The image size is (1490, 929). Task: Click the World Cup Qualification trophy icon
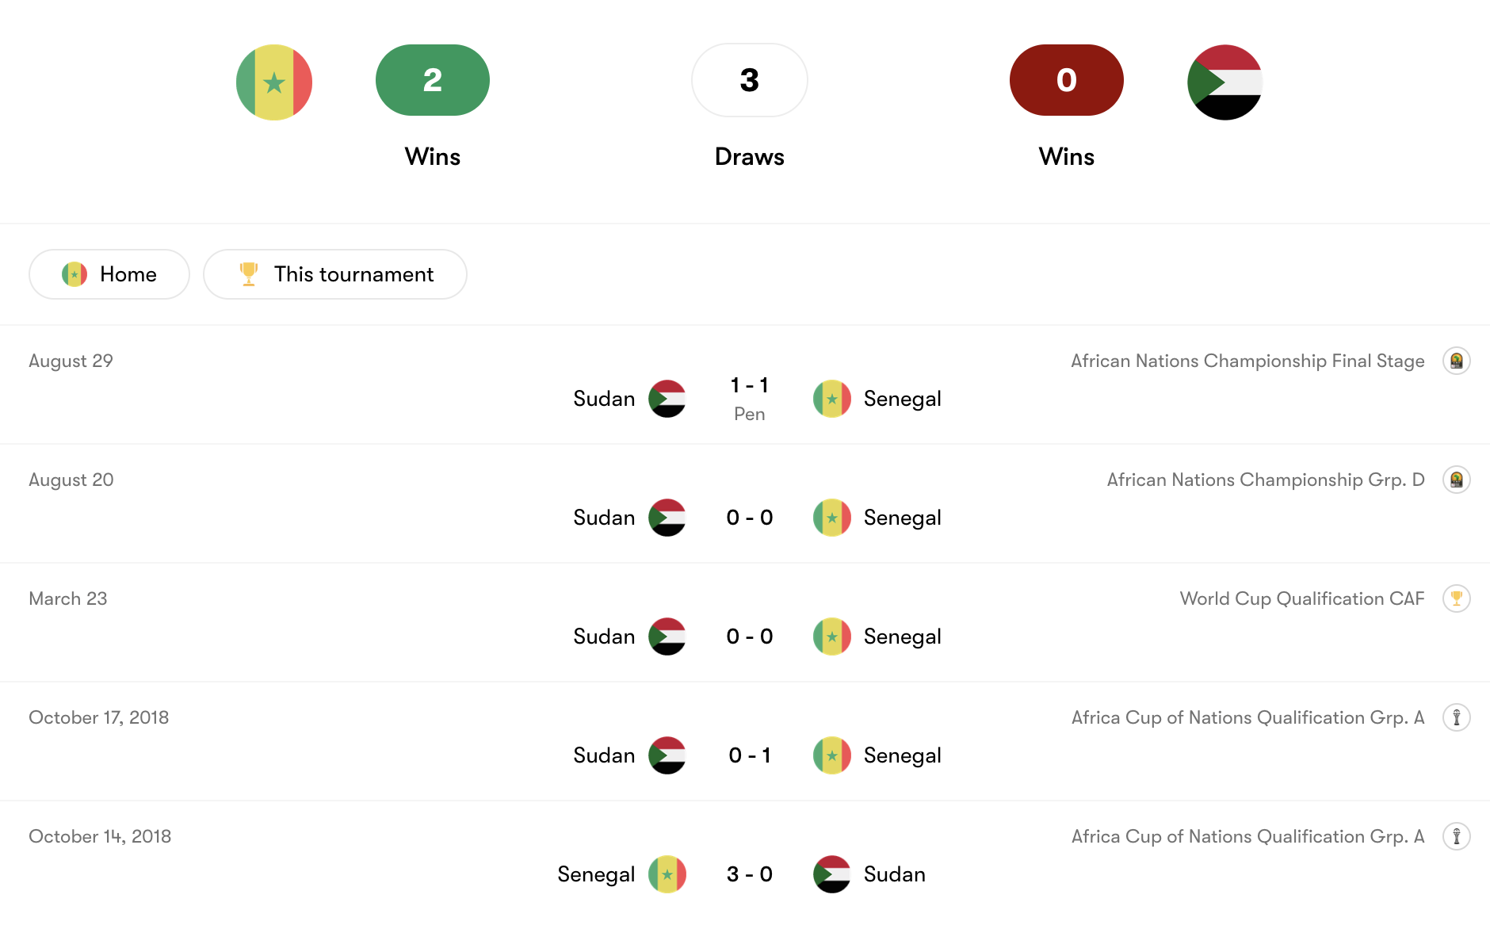(1456, 598)
